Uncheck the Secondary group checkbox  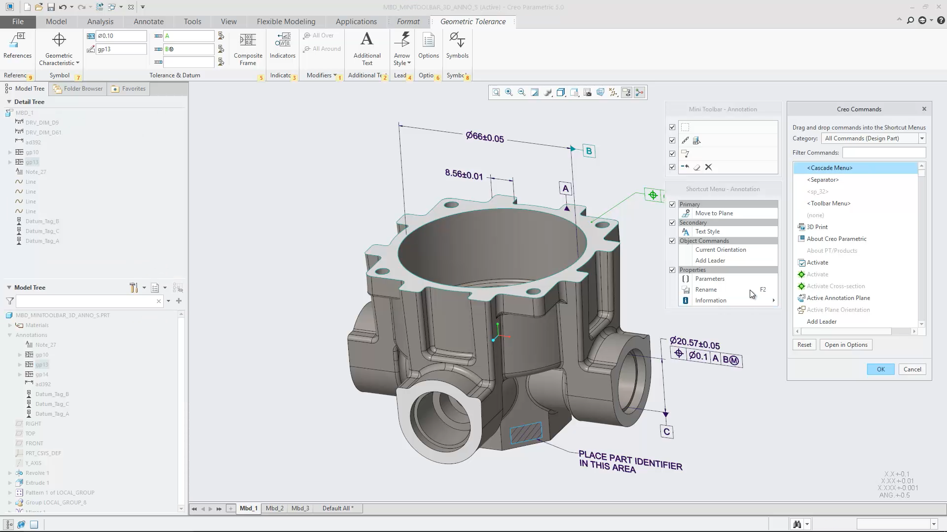(672, 223)
